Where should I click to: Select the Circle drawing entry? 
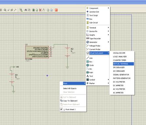[98, 65]
